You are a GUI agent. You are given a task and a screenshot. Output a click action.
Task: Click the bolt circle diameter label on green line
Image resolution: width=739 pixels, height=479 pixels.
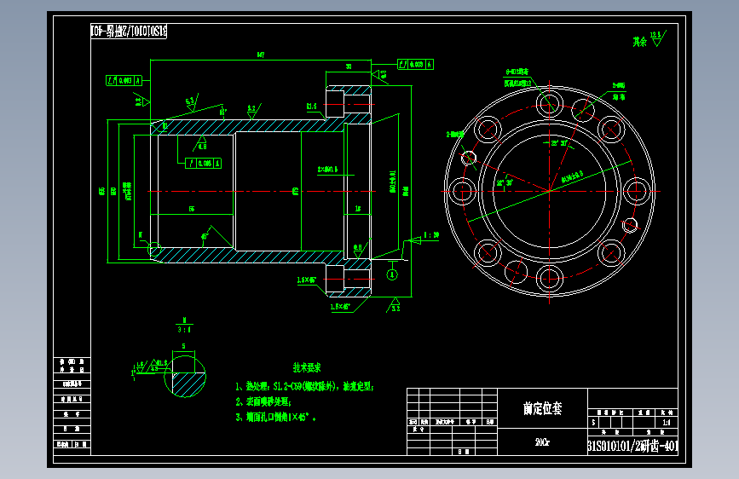point(572,176)
